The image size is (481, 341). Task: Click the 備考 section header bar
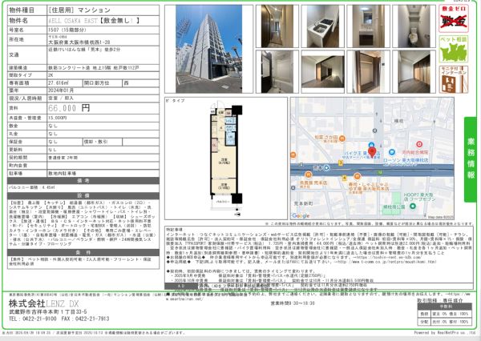coord(83,181)
